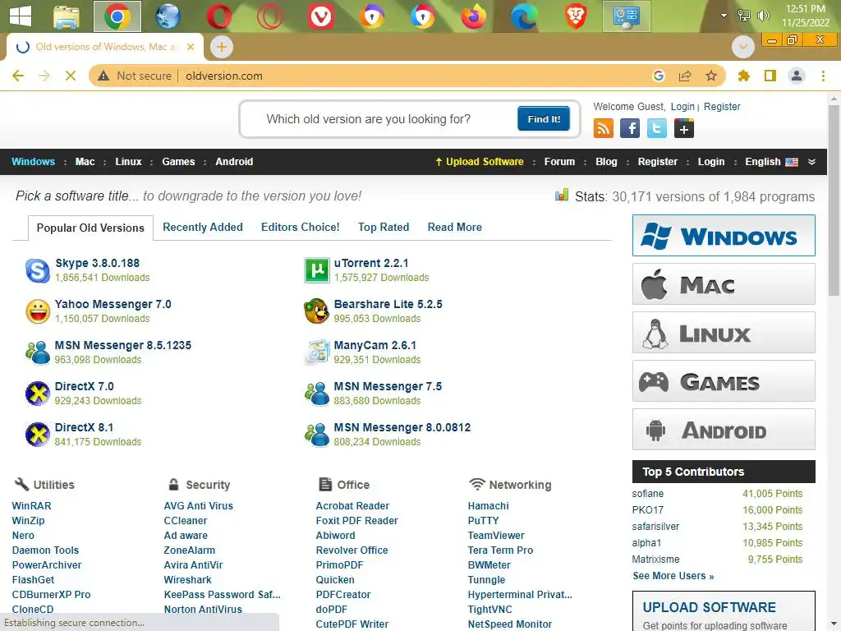Open Mac in the navigation bar
Image resolution: width=841 pixels, height=631 pixels.
(85, 162)
